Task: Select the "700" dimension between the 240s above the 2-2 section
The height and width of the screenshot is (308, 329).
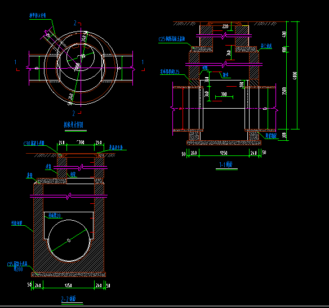Action: tap(81, 142)
